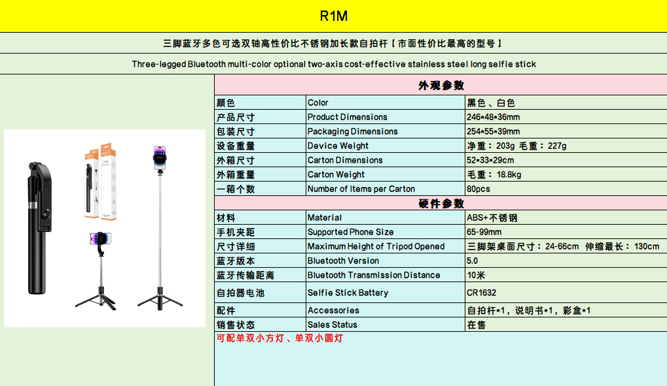Click the 销售状态 cell
Screen dimensions: 667x386
click(x=261, y=325)
